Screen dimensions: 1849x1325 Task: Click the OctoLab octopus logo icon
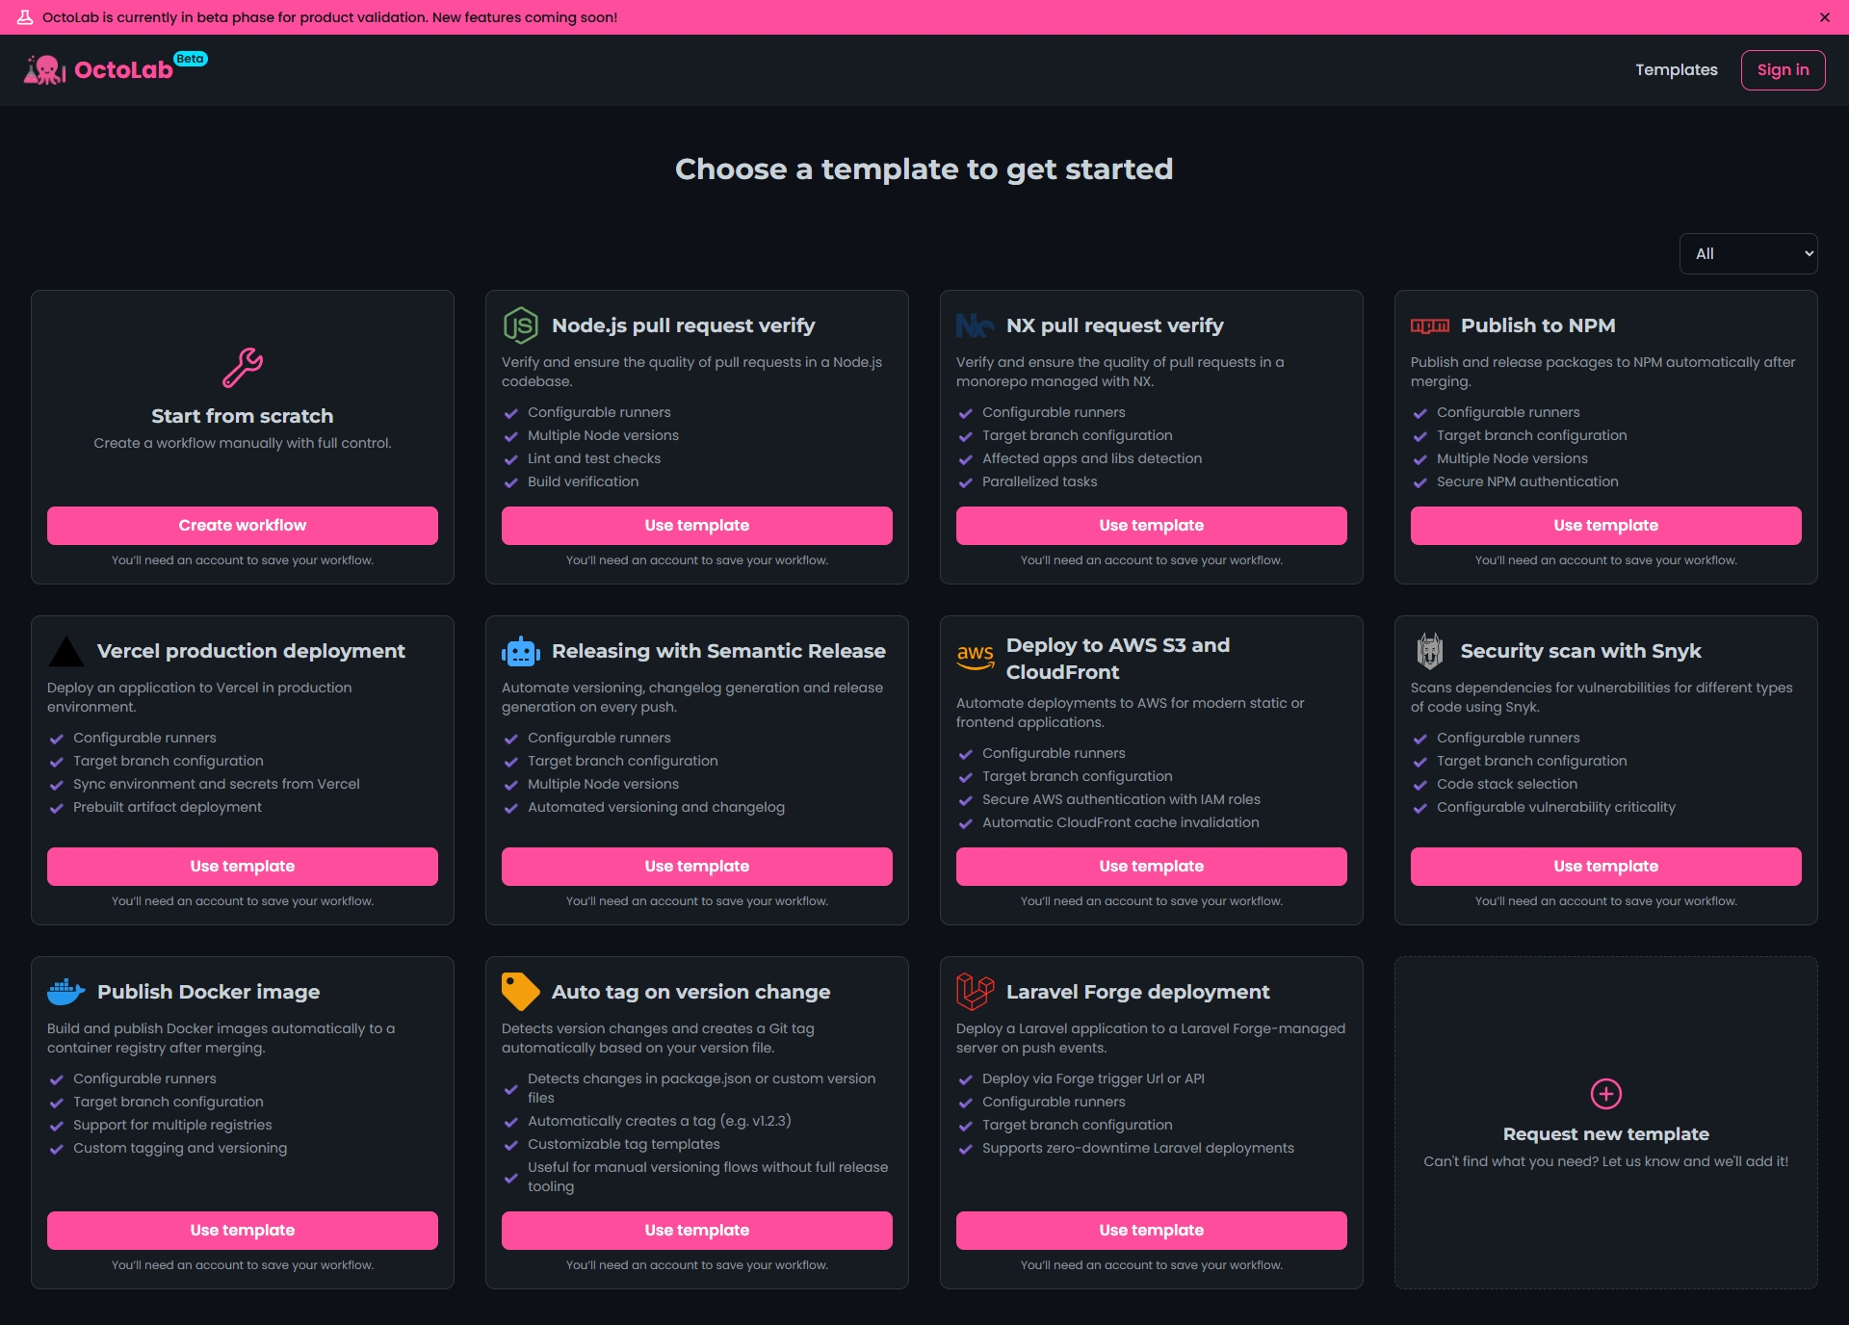[44, 70]
